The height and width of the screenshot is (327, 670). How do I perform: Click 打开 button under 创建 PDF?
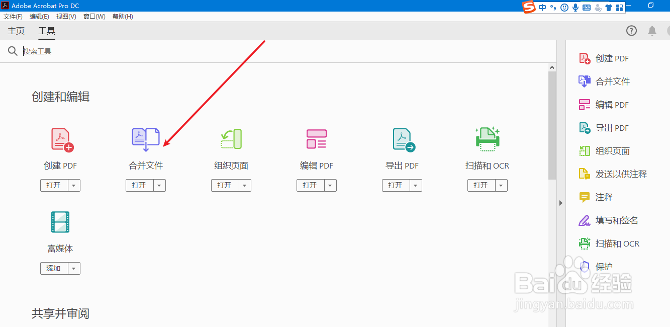tap(54, 185)
